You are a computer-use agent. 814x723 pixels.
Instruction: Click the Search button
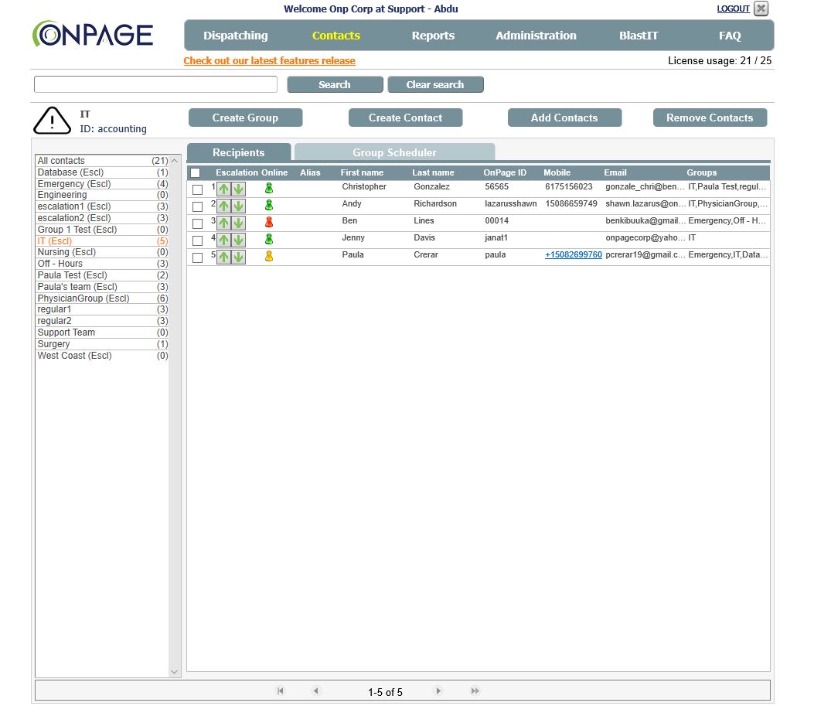click(335, 84)
